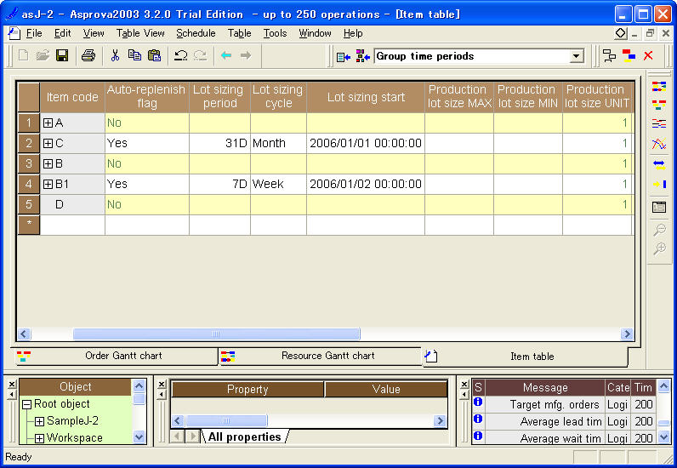Click the New document toolbar icon

23,56
